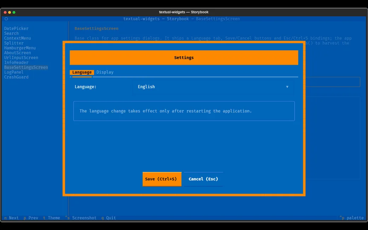Open CrashGuard story entry
This screenshot has width=368, height=230.
click(16, 77)
